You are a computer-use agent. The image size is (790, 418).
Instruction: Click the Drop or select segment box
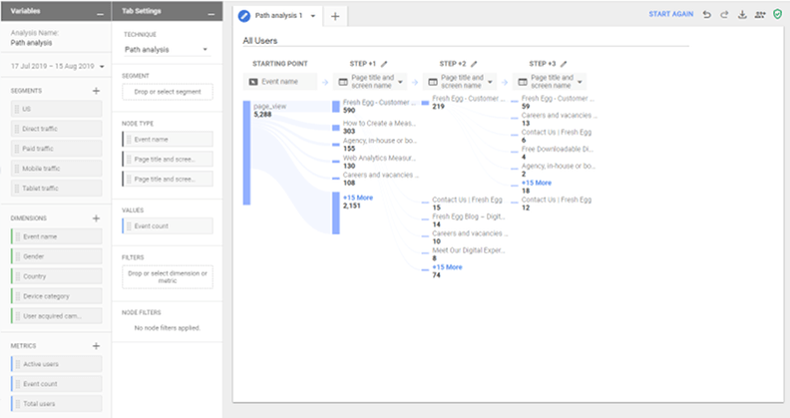click(168, 92)
